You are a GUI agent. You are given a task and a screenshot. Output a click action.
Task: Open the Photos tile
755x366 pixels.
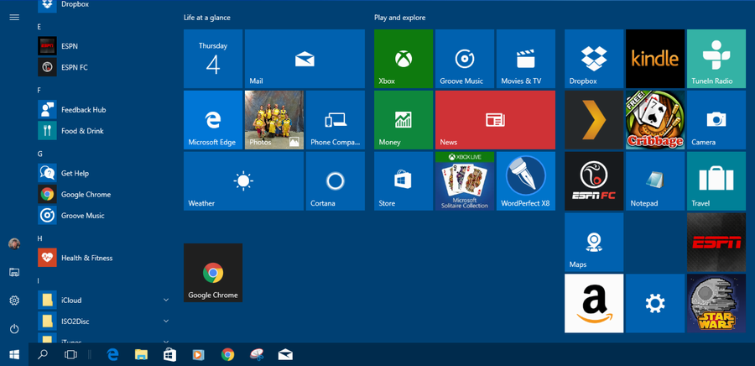(x=274, y=120)
